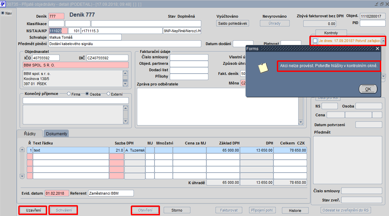Image resolution: width=389 pixels, height=216 pixels.
Task: Click the note icon in the Forms dialog
Action: [x=263, y=68]
